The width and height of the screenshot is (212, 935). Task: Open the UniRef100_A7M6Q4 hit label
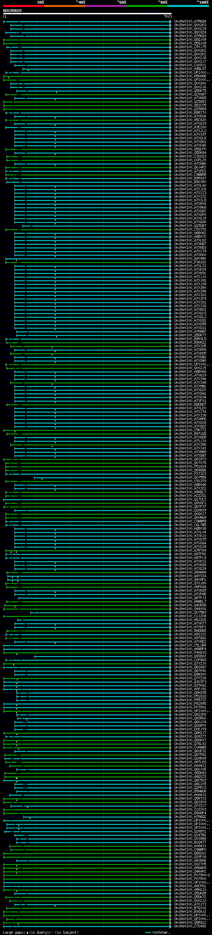[x=190, y=22]
